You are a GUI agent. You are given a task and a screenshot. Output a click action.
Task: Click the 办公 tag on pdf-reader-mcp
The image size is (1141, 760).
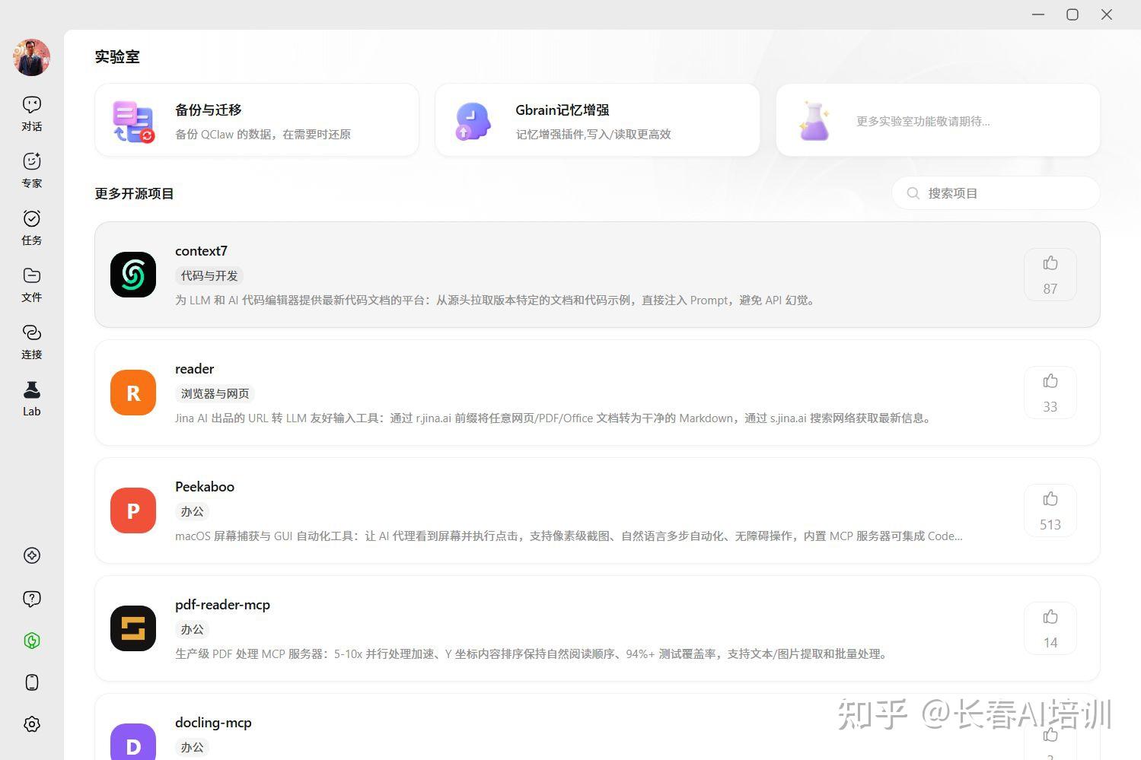[193, 629]
